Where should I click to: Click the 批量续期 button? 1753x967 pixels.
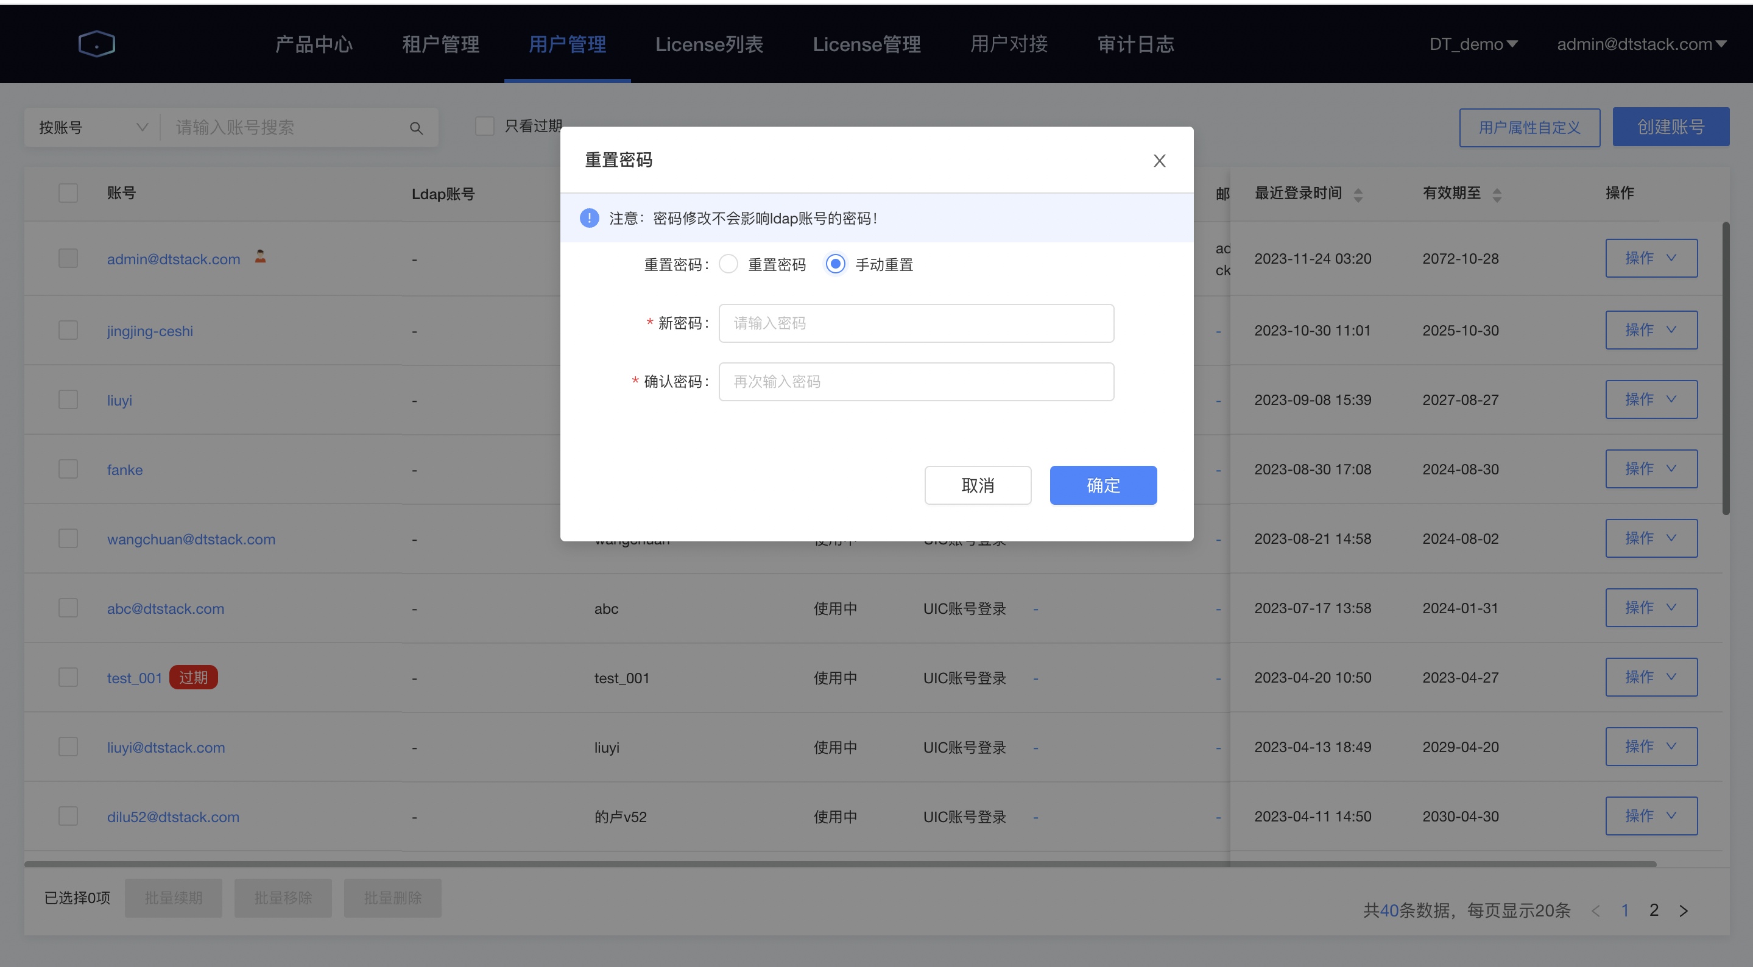point(174,898)
